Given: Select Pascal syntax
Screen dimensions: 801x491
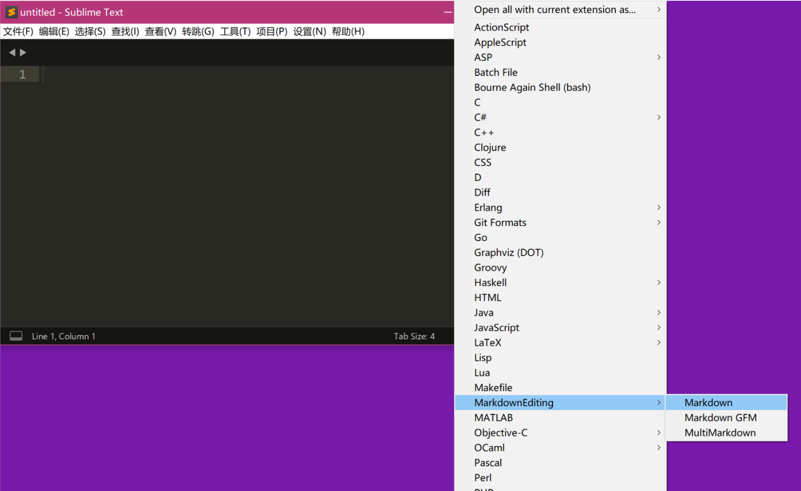Looking at the screenshot, I should (561, 462).
